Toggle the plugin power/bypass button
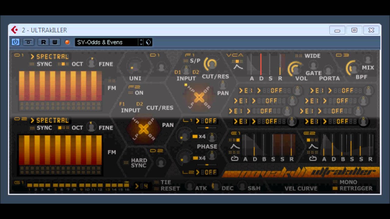Image resolution: width=390 pixels, height=219 pixels. click(15, 42)
